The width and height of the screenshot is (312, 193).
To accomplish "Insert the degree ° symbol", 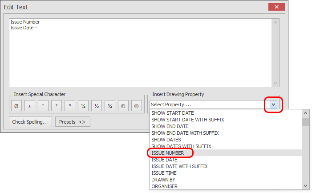I will (x=43, y=106).
